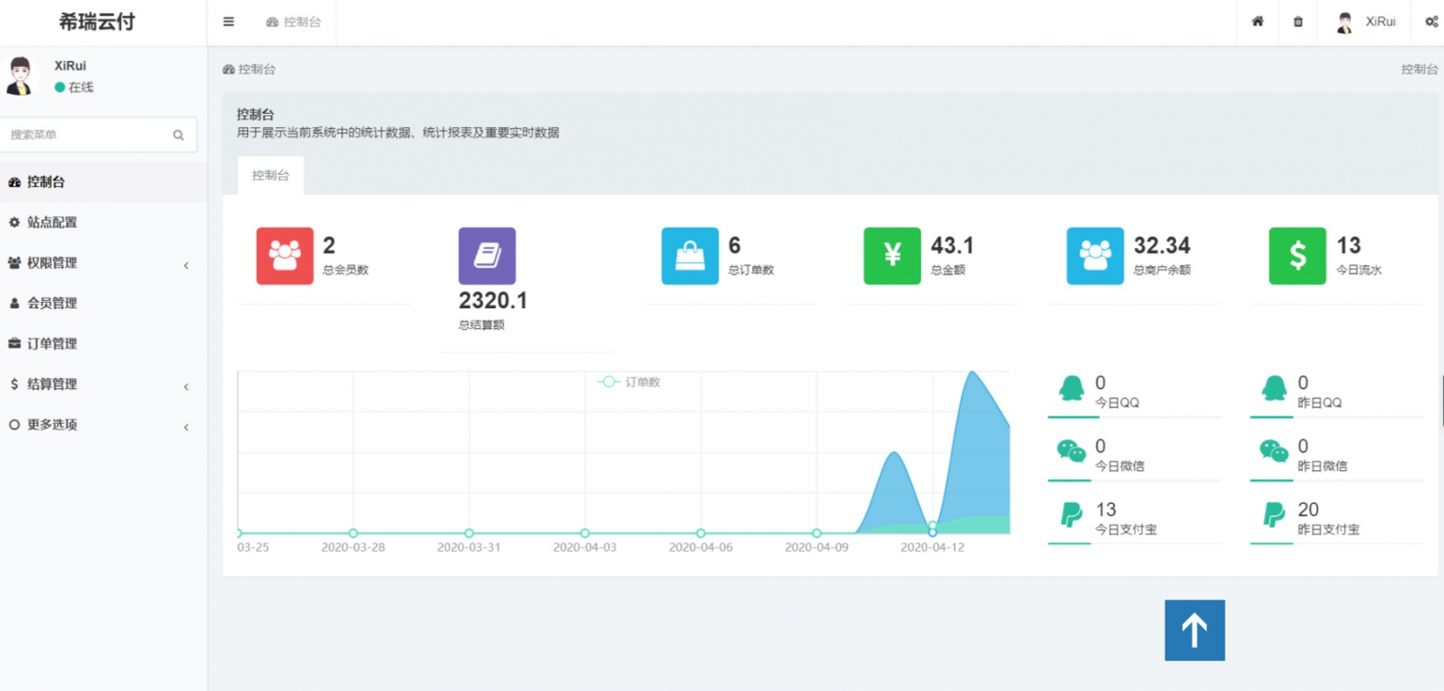
Task: Open the 站点配置 gear icon in sidebar
Action: pyautogui.click(x=13, y=222)
